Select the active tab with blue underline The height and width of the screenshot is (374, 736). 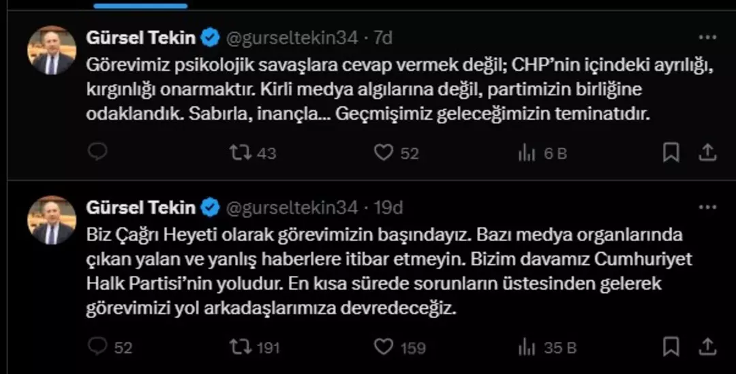(140, 5)
